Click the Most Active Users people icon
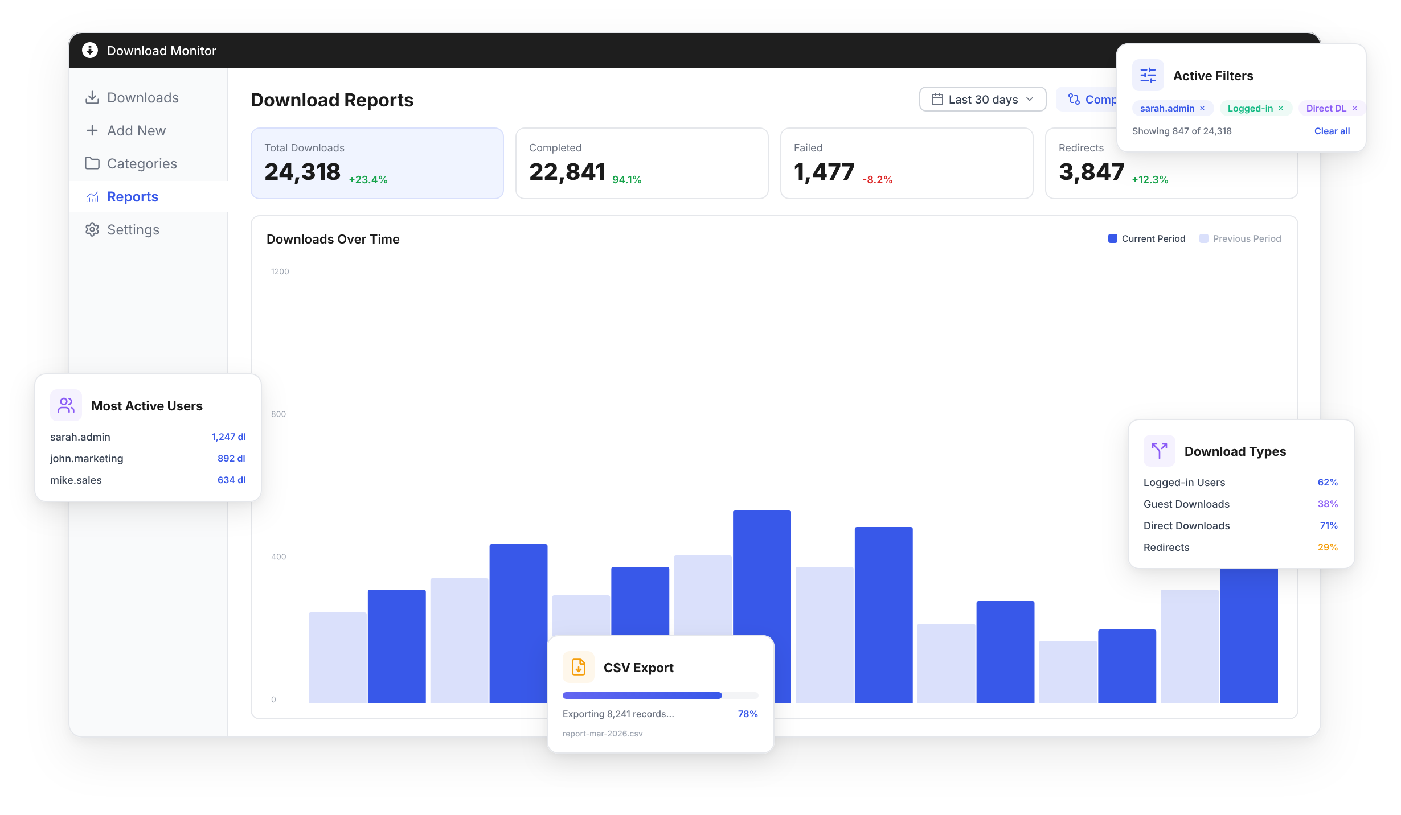Viewport: 1401px width, 815px height. (x=66, y=405)
